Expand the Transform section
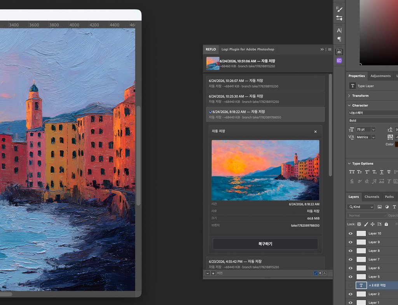Image resolution: width=398 pixels, height=305 pixels. (349, 96)
